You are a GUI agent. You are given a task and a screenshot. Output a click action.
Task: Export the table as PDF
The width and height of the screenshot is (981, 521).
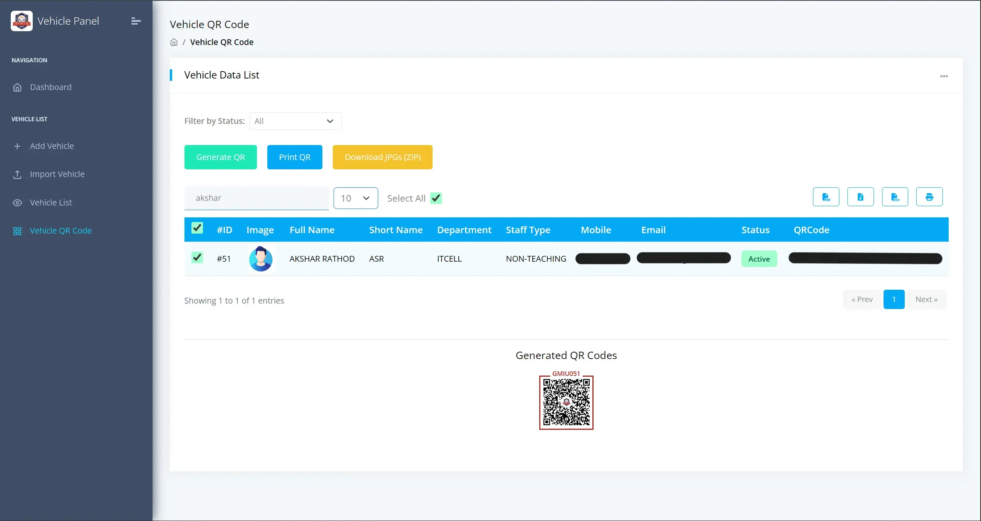point(826,197)
